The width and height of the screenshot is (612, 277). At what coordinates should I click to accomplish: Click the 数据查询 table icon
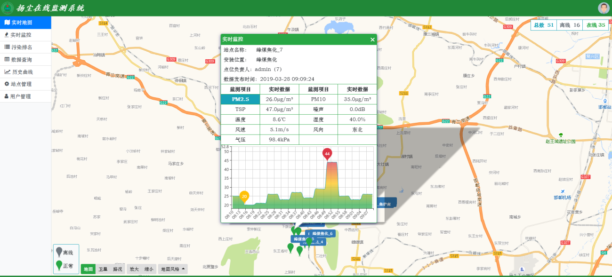[x=7, y=59]
